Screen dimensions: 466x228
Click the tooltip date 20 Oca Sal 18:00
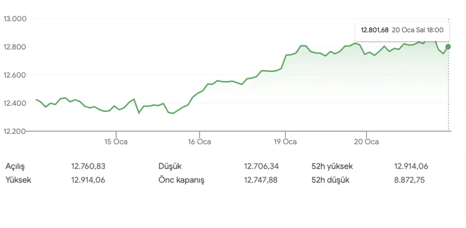(417, 30)
